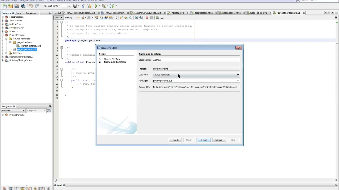Click the Save All toolbar icon
The height and width of the screenshot is (190, 339).
click(23, 6)
